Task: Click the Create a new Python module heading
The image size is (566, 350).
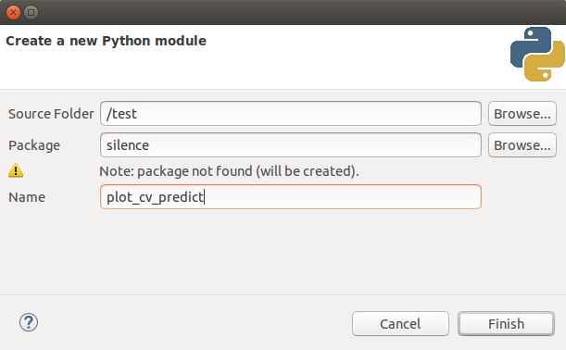Action: tap(106, 41)
